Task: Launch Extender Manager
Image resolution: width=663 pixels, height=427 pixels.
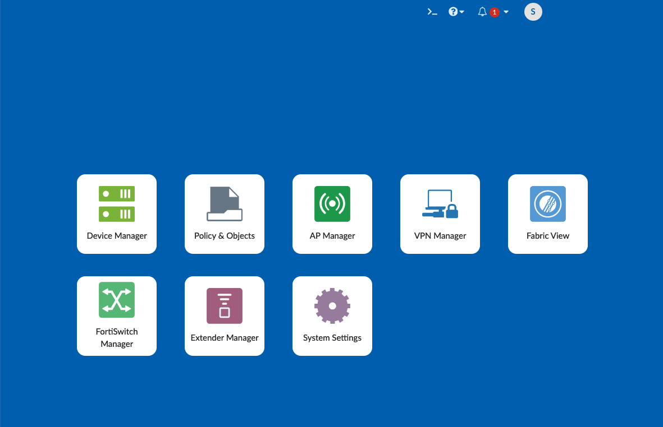Action: (225, 316)
